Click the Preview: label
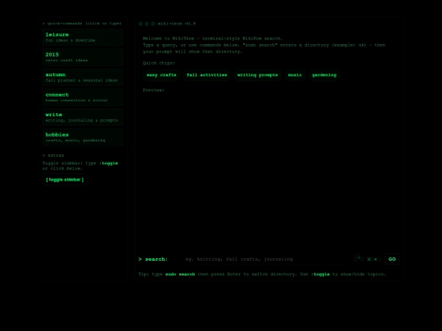 click(x=153, y=90)
